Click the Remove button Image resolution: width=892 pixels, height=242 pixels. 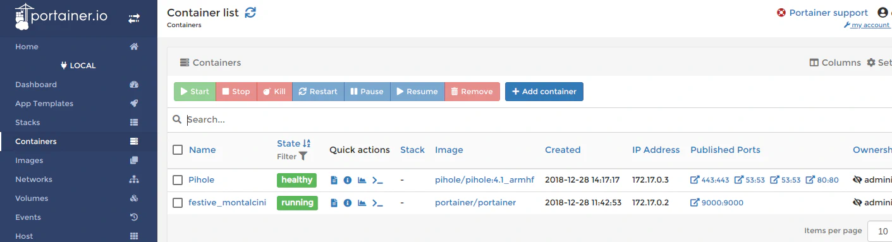pos(472,92)
